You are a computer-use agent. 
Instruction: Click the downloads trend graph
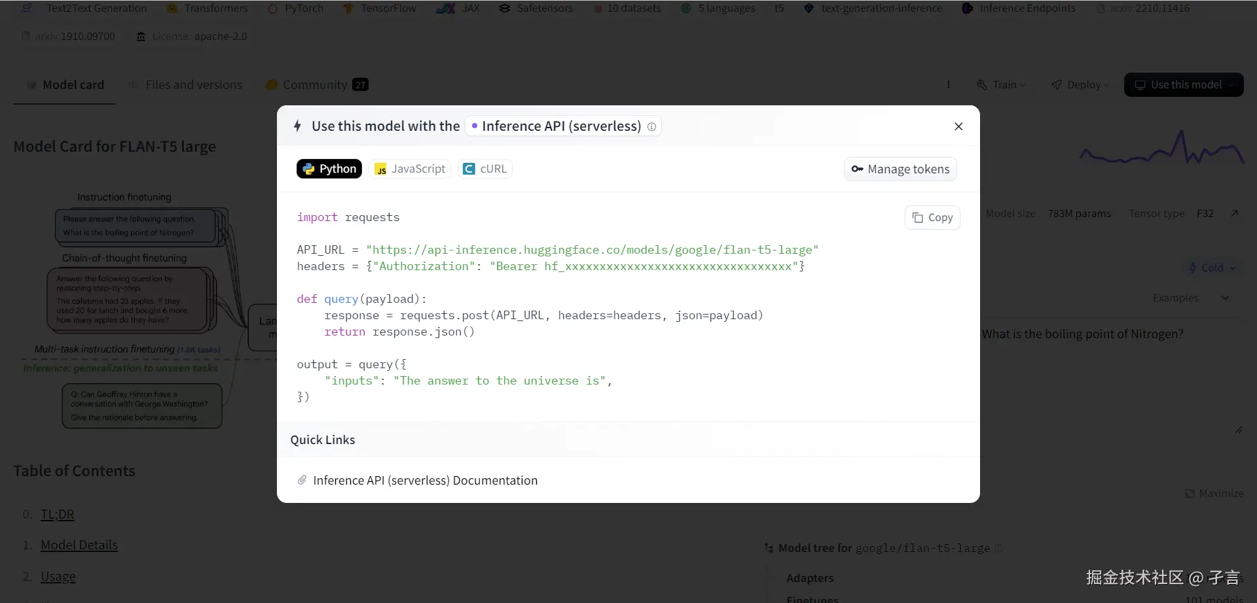1162,148
